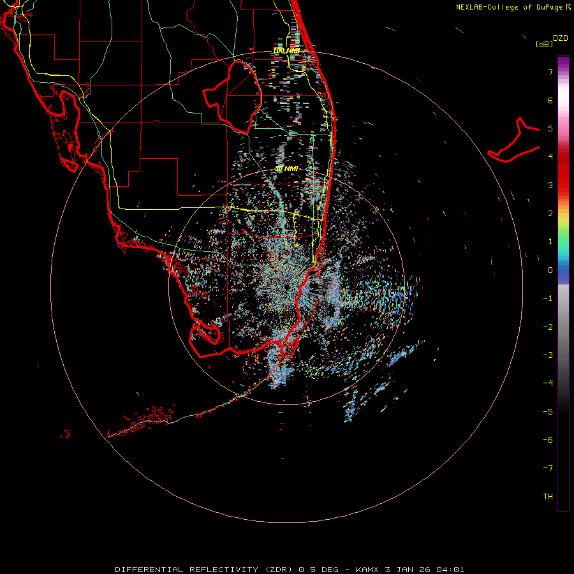Click the 1 value on the dB scale

tap(550, 242)
